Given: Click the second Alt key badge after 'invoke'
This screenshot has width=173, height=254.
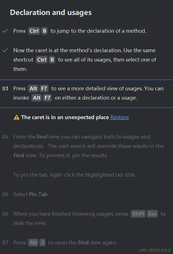Looking at the screenshot, I should click(37, 98).
